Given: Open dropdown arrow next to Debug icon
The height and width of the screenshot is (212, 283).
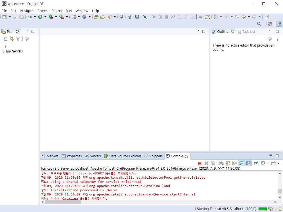Looking at the screenshot, I should pyautogui.click(x=35, y=17).
